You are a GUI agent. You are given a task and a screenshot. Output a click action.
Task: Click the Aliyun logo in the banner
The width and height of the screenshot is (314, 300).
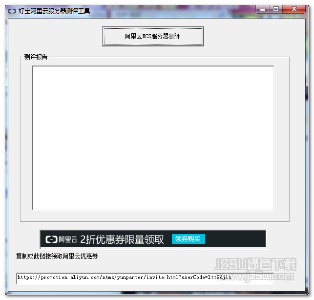click(61, 239)
